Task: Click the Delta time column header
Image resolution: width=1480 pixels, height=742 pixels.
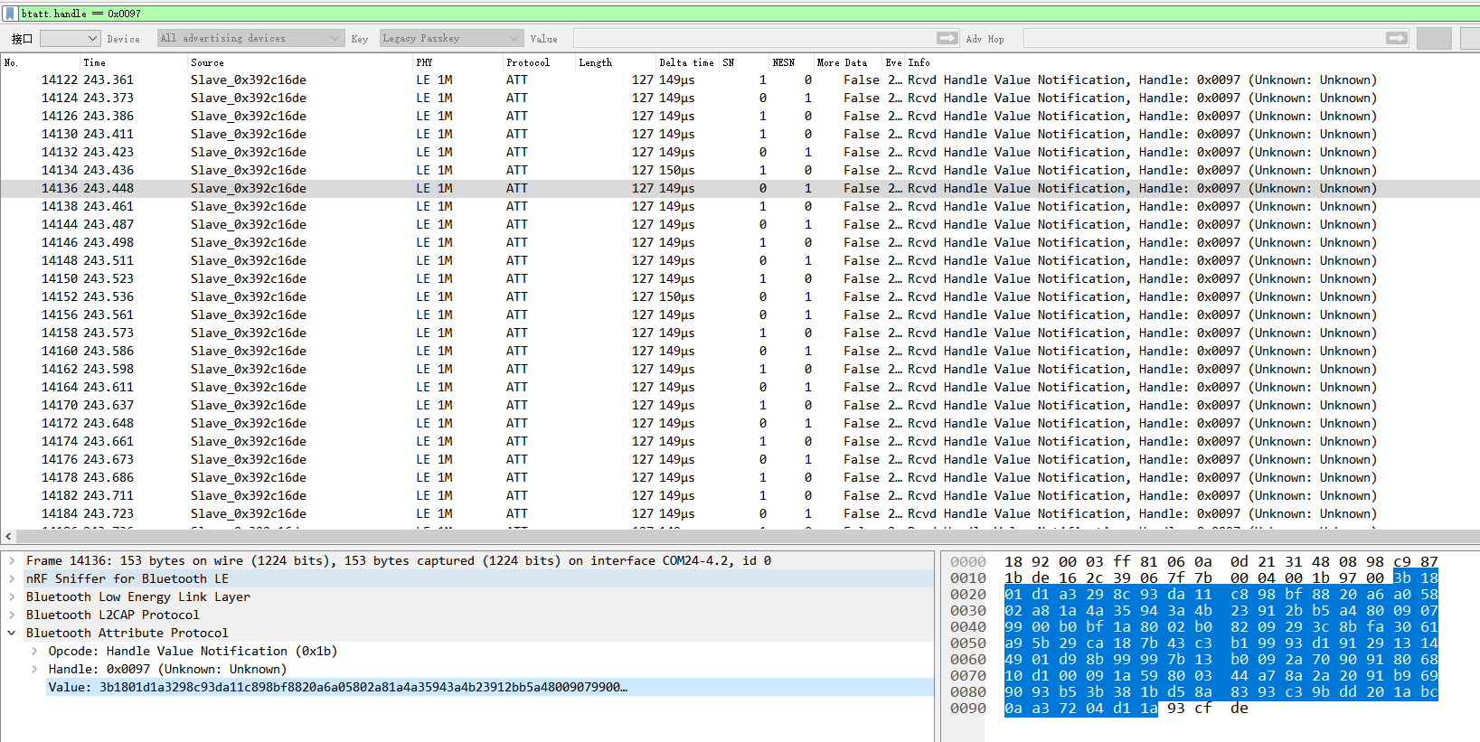Action: pyautogui.click(x=686, y=62)
